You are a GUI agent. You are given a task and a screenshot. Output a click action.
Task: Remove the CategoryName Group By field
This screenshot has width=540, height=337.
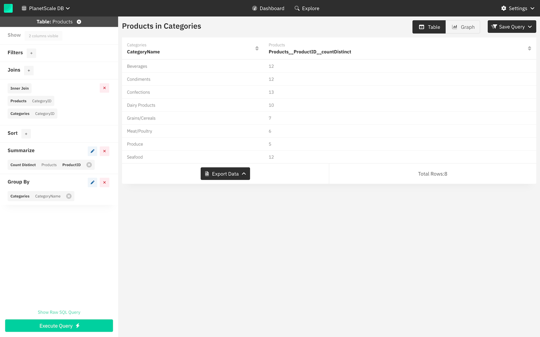[69, 196]
